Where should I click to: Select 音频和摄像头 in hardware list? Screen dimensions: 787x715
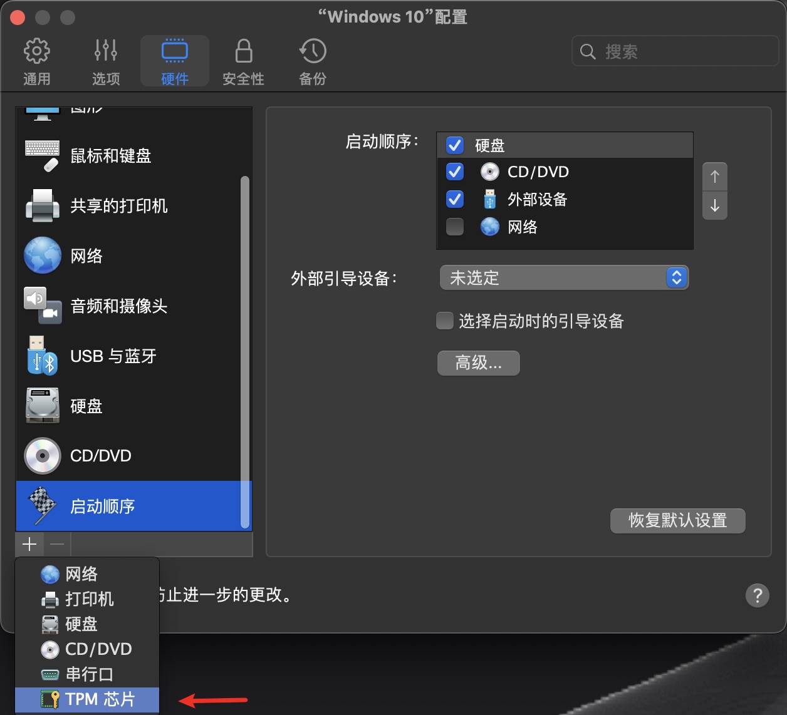128,306
